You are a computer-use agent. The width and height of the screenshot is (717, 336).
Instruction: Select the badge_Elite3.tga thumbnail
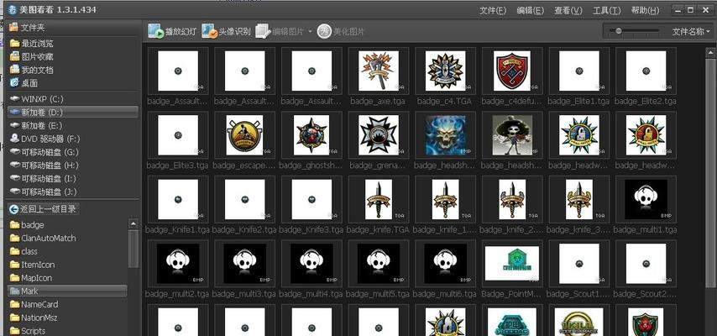tap(178, 135)
